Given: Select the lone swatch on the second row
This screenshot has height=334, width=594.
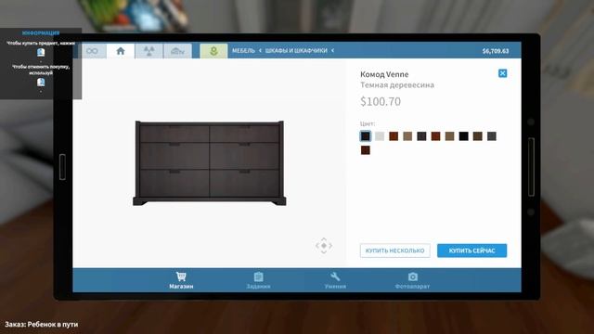Looking at the screenshot, I should [365, 150].
